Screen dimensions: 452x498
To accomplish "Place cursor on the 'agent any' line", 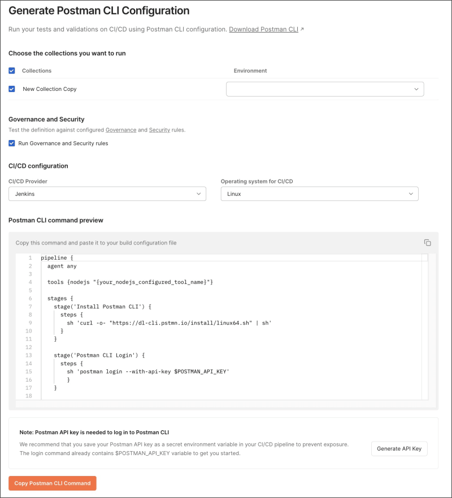I will coord(62,266).
